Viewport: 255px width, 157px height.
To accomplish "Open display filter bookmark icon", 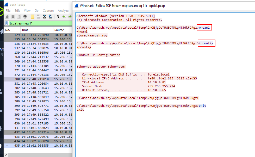I will [7, 23].
